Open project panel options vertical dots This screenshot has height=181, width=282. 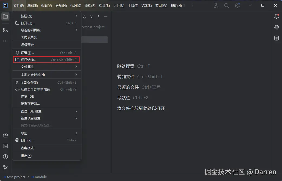[99, 17]
